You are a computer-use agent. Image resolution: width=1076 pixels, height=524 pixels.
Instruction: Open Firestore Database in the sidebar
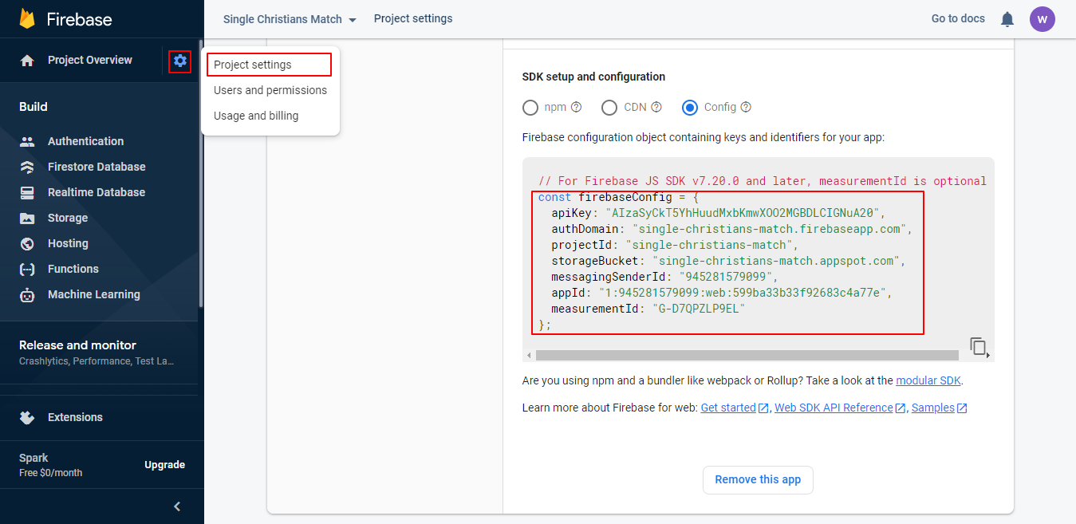pyautogui.click(x=97, y=167)
